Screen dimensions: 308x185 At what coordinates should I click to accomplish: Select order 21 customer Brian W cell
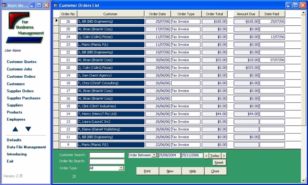click(x=111, y=60)
